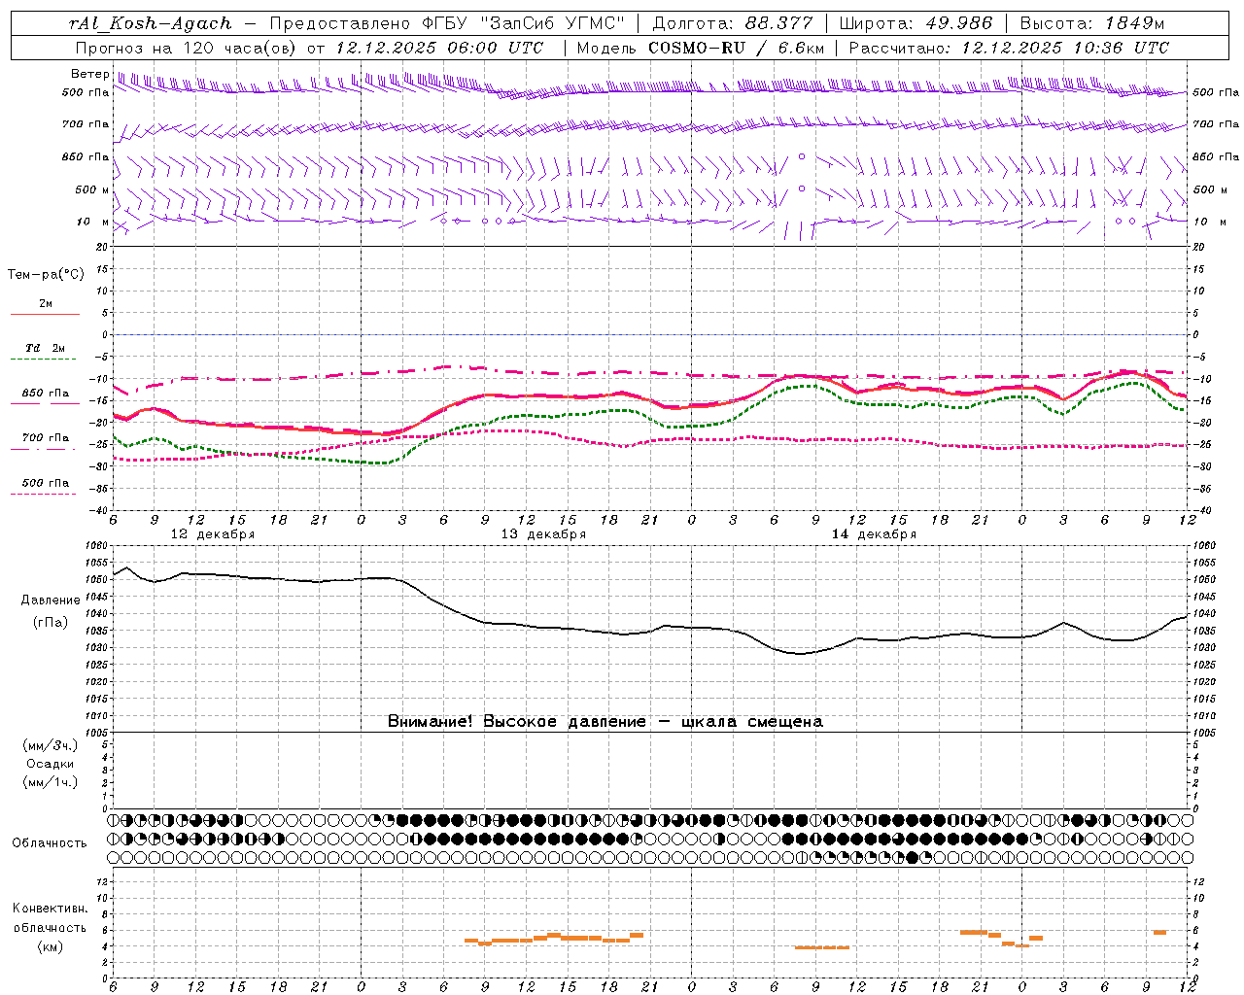Image resolution: width=1244 pixels, height=995 pixels.
Task: Click the left 10 м wind level label
Action: pos(93,223)
